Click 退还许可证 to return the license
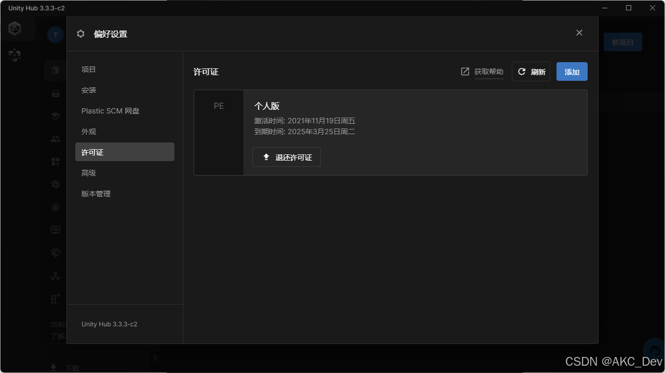This screenshot has width=665, height=373. click(287, 157)
